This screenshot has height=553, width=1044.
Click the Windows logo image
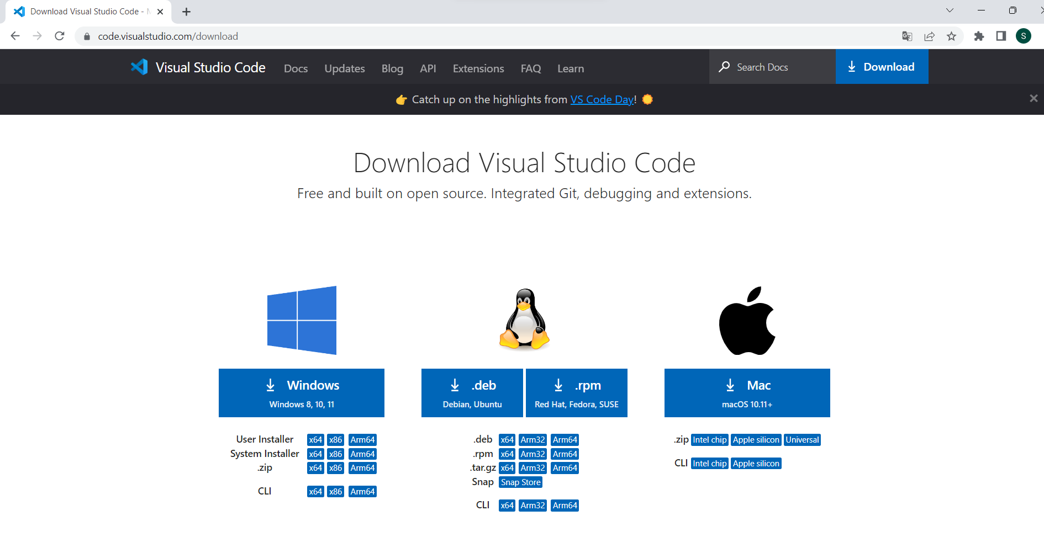pos(302,320)
